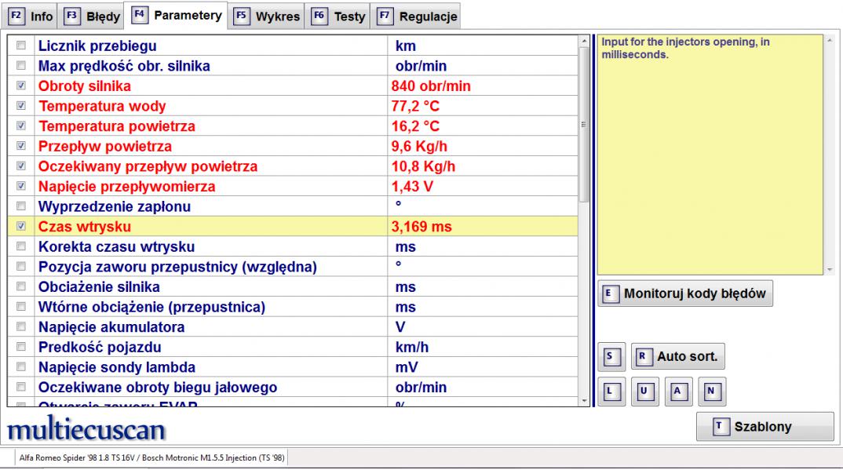The width and height of the screenshot is (843, 470).
Task: Select the Wyprzedzenie zapłonu parameter name
Action: click(x=115, y=207)
